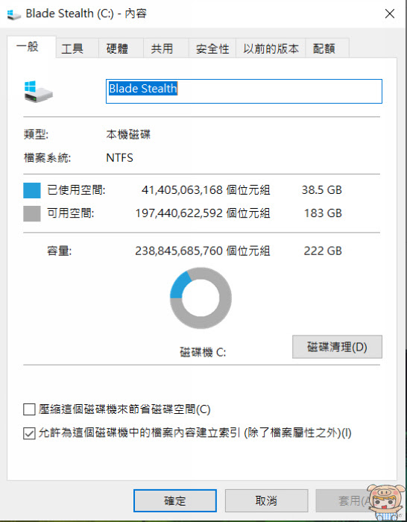Open the 以前的版本 tab
Viewport: 407px width, 522px height.
tap(271, 48)
